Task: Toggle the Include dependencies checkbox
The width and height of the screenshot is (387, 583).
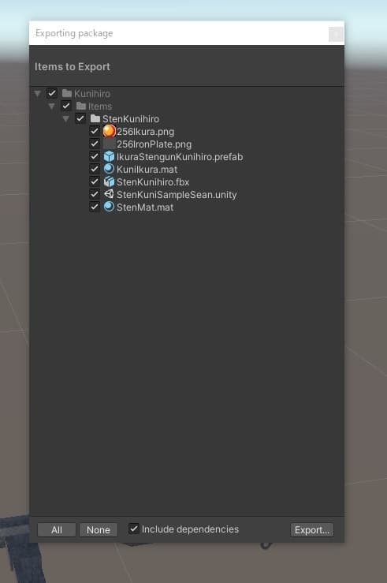Action: [134, 529]
